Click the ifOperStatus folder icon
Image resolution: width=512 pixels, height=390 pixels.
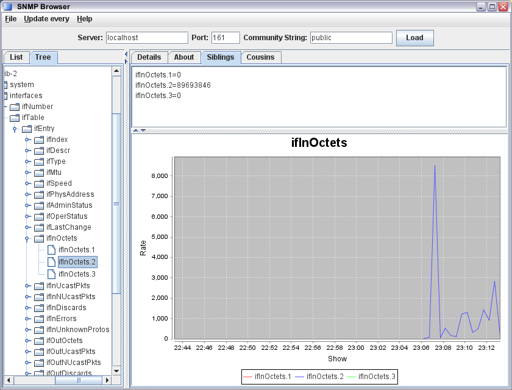click(x=39, y=217)
